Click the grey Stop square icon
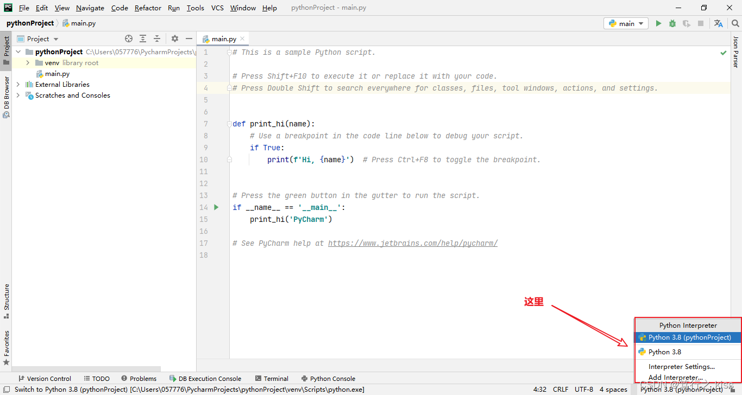Image resolution: width=742 pixels, height=395 pixels. [x=701, y=23]
